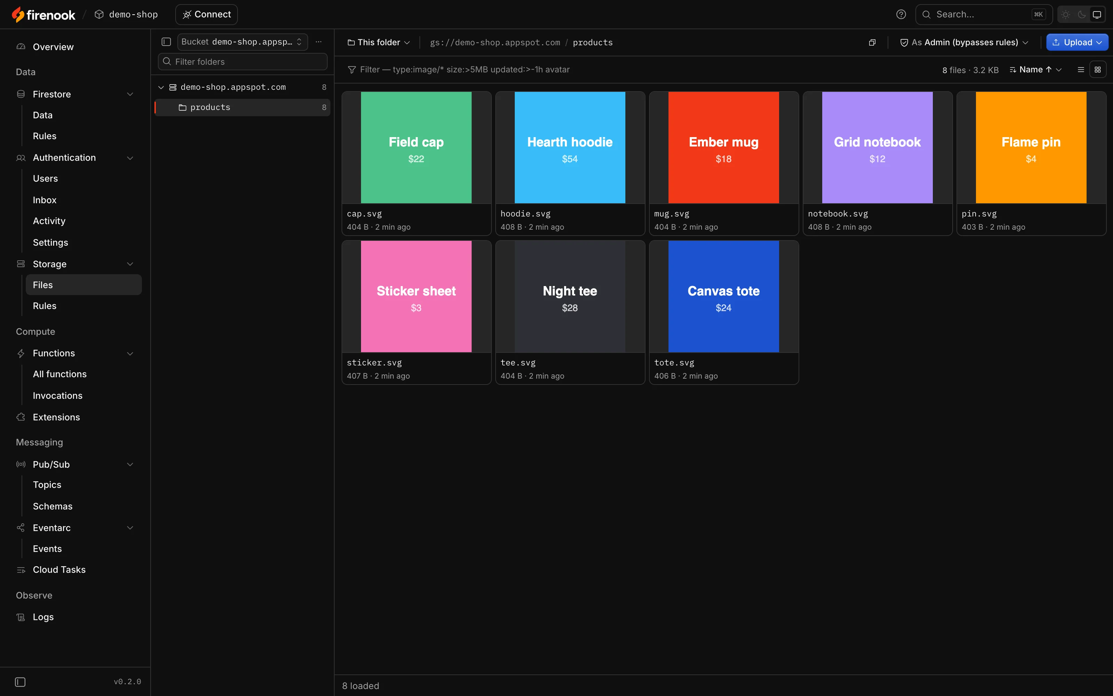Click the Firestore database icon
Image resolution: width=1113 pixels, height=696 pixels.
pyautogui.click(x=21, y=94)
